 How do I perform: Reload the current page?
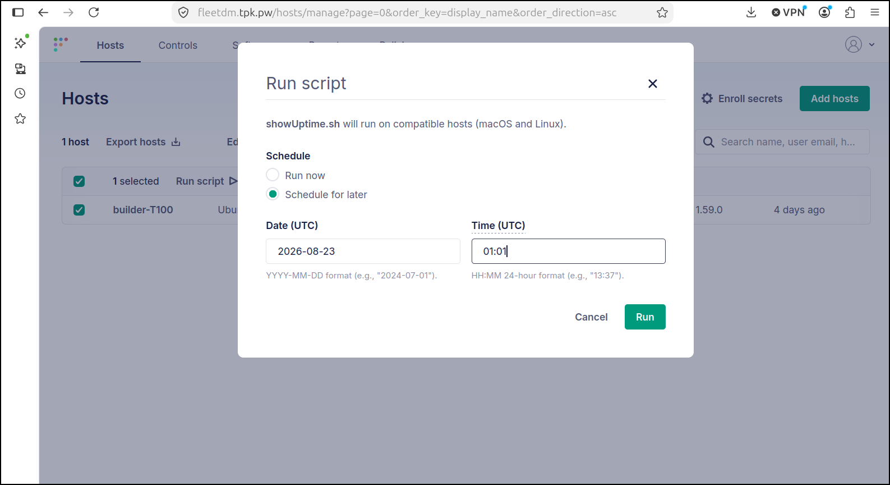click(94, 12)
